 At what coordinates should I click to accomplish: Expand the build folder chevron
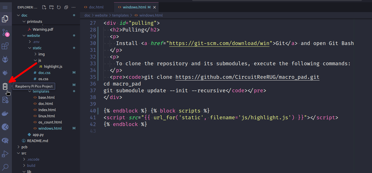point(24,166)
